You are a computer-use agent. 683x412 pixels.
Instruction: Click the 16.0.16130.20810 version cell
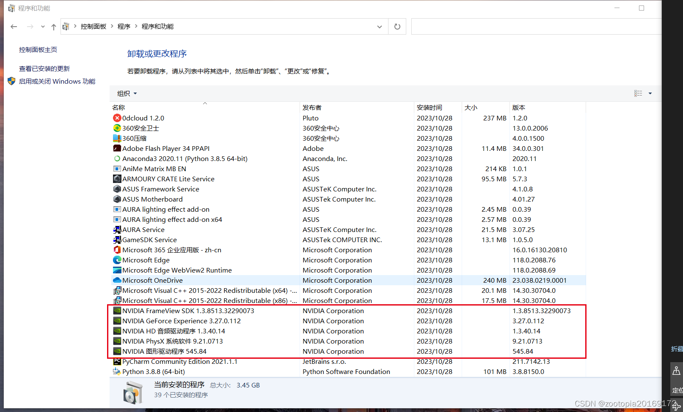(540, 250)
